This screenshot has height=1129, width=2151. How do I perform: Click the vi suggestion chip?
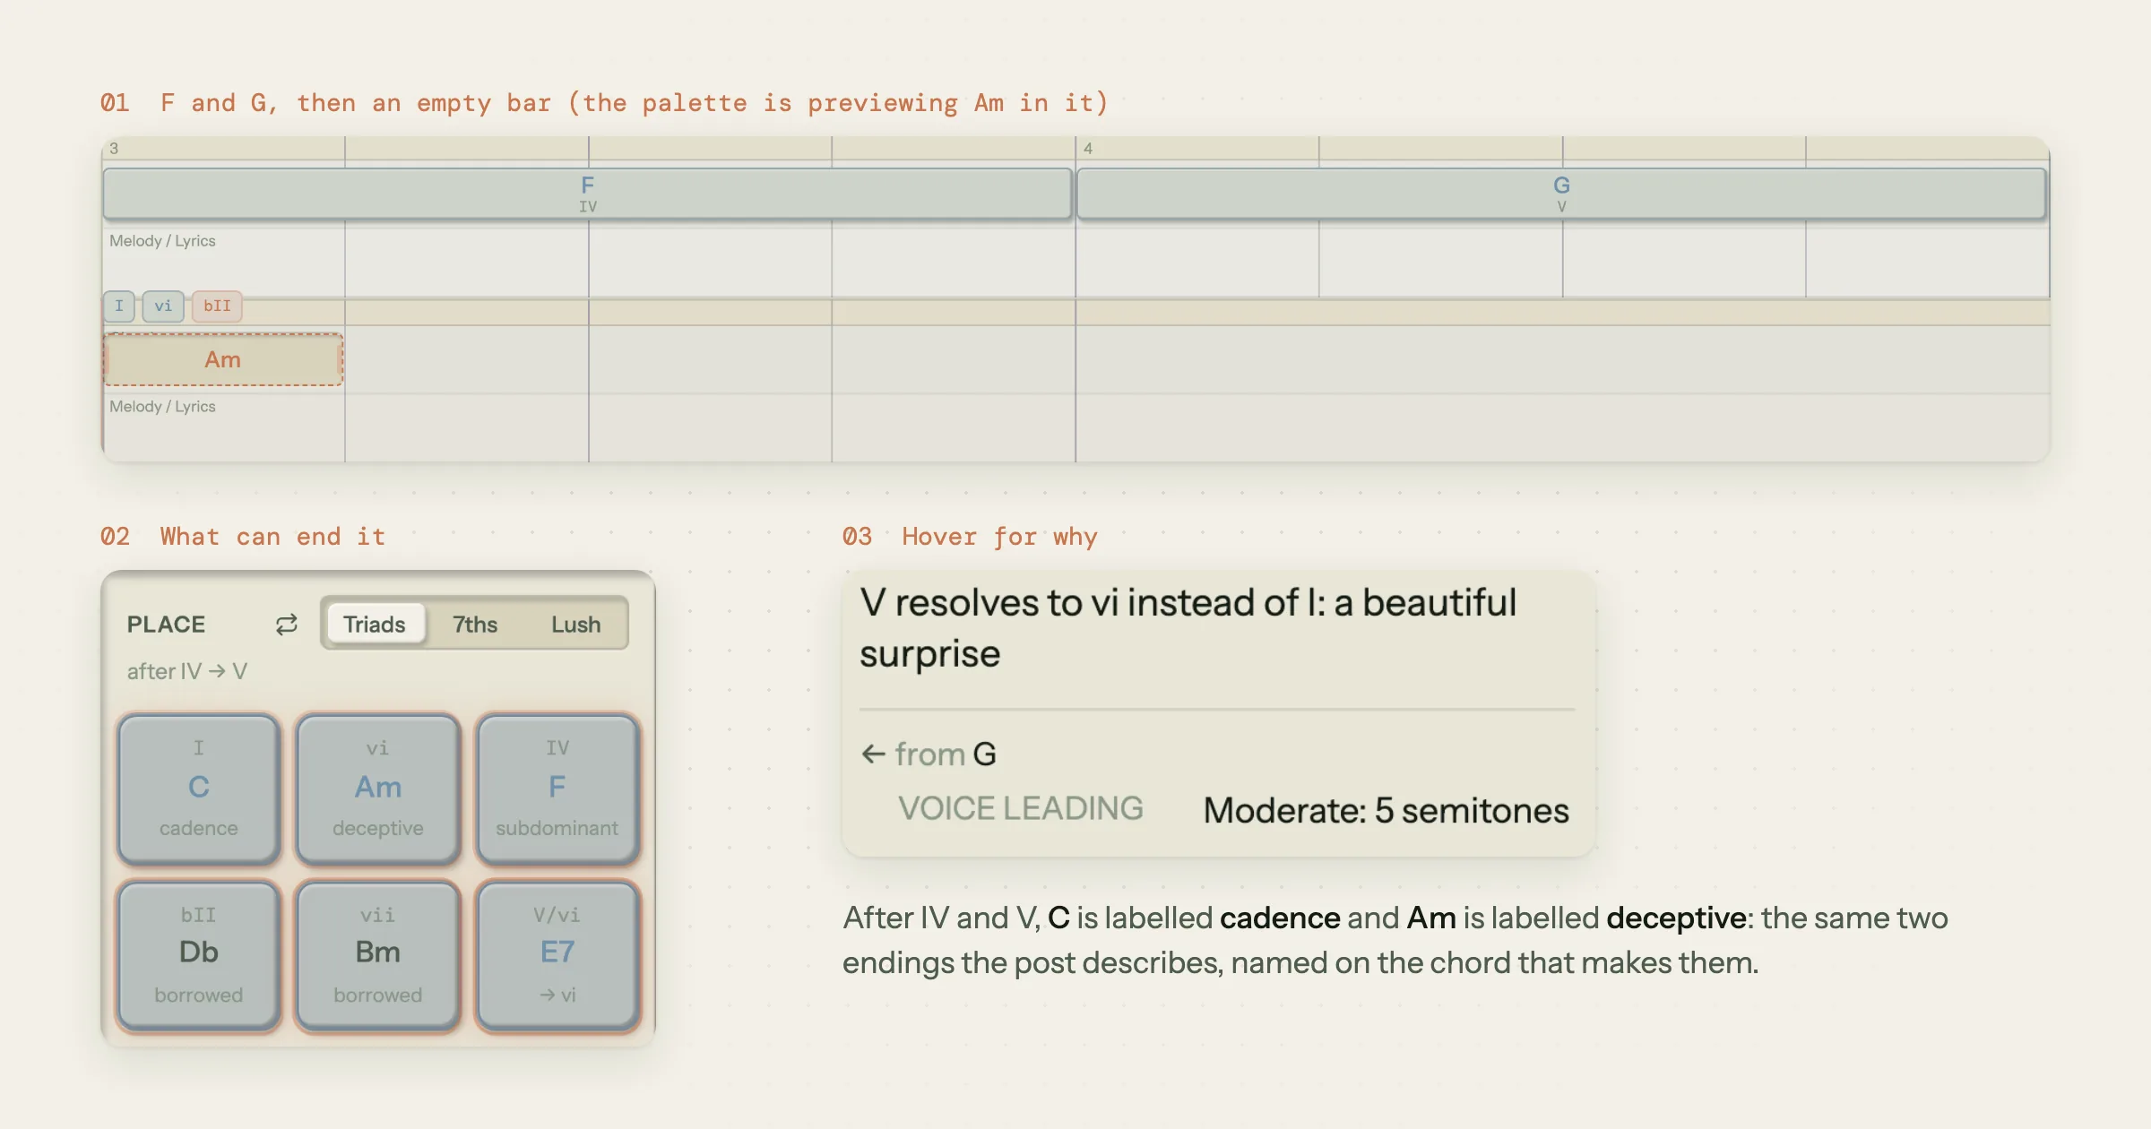163,306
